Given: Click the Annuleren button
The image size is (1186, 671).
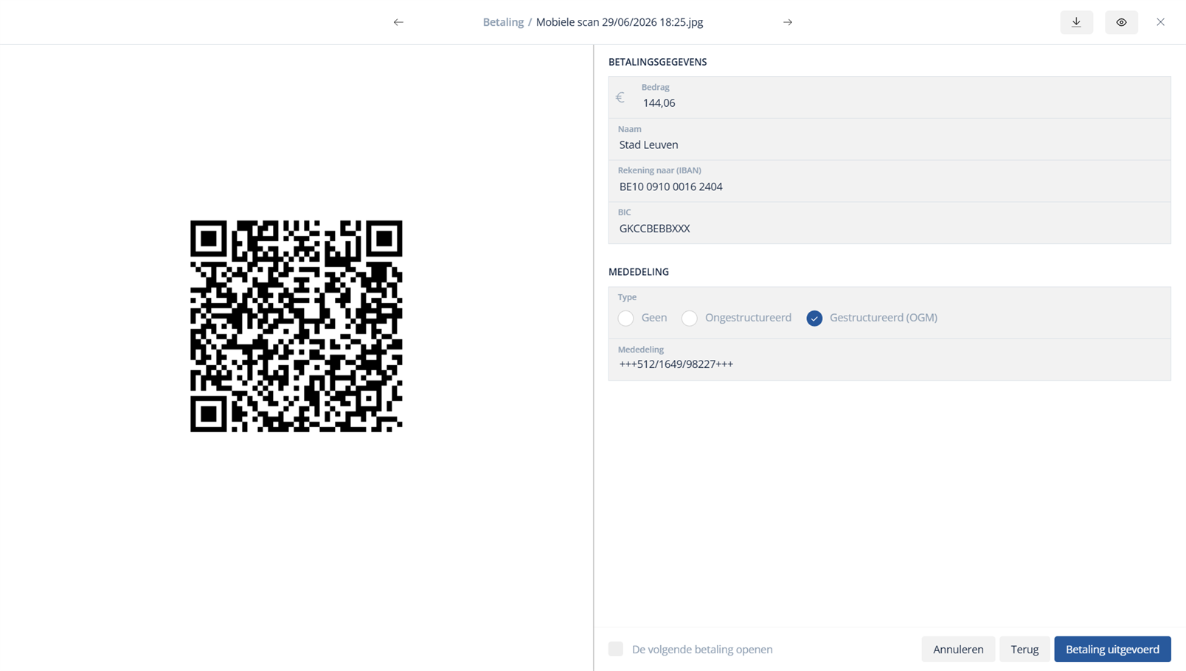Looking at the screenshot, I should pos(958,649).
